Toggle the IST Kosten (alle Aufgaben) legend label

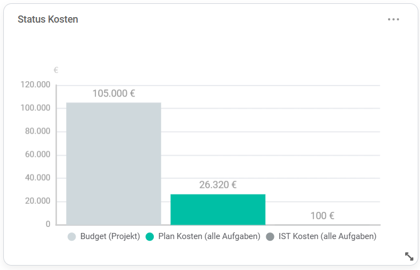point(327,236)
